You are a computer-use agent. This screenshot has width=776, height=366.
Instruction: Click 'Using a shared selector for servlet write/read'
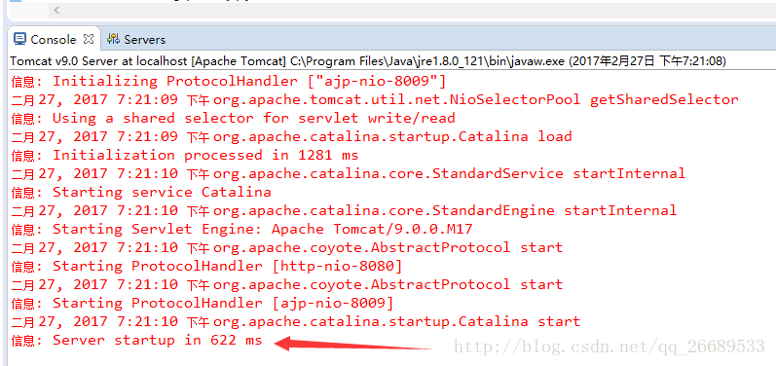coord(233,118)
